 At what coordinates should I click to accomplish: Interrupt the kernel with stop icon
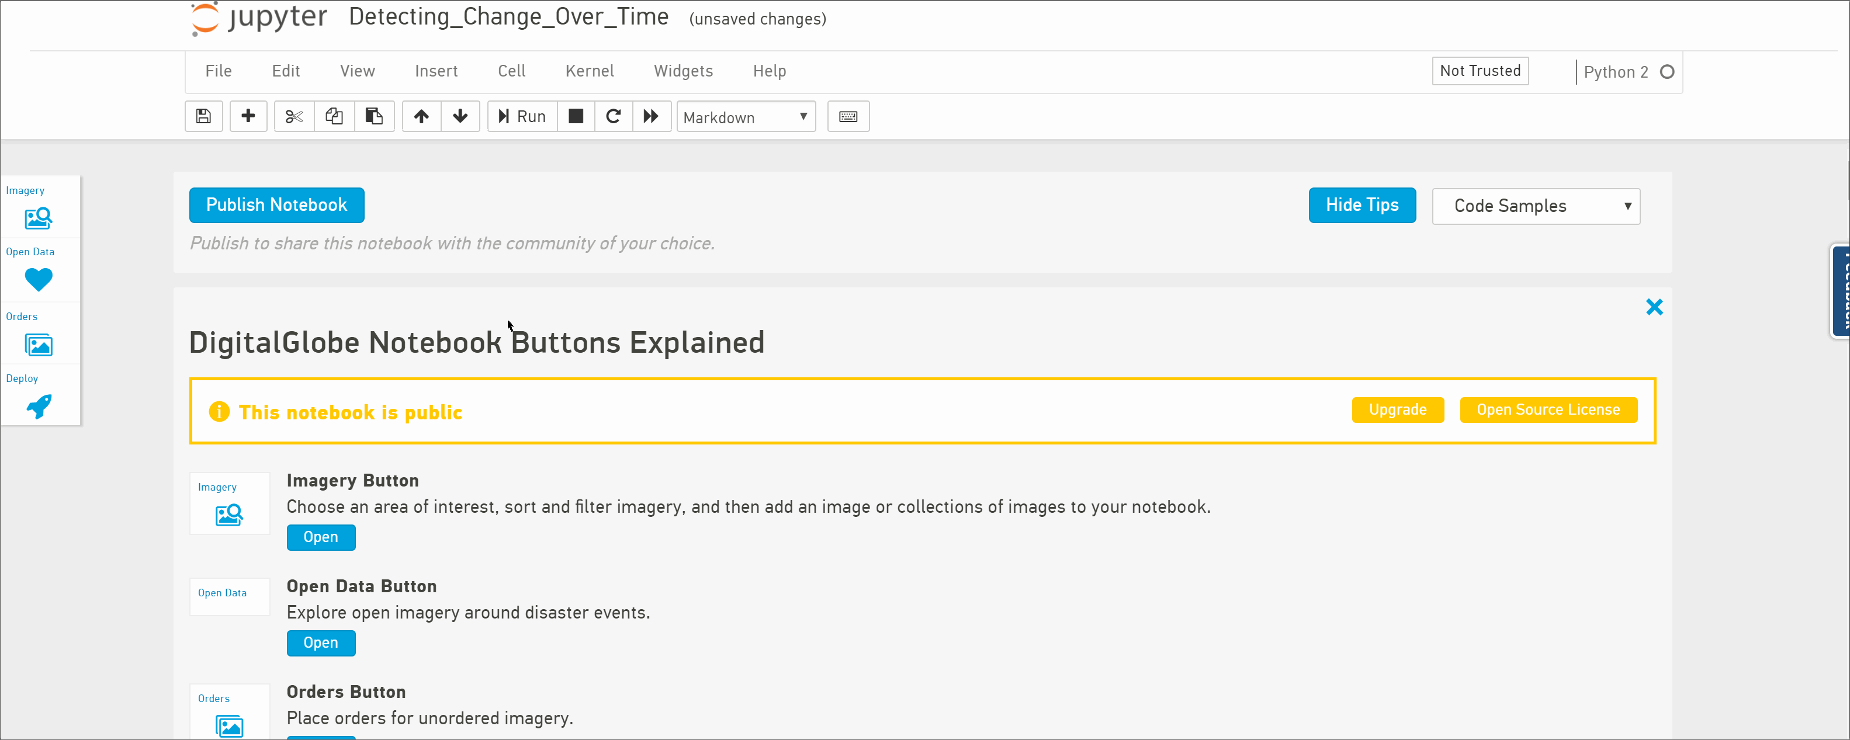point(576,116)
